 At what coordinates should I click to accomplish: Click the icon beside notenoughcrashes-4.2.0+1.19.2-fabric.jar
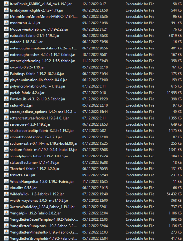click(6, 55)
